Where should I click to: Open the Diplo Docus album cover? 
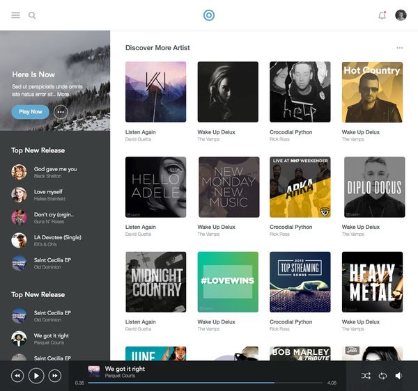tap(375, 187)
